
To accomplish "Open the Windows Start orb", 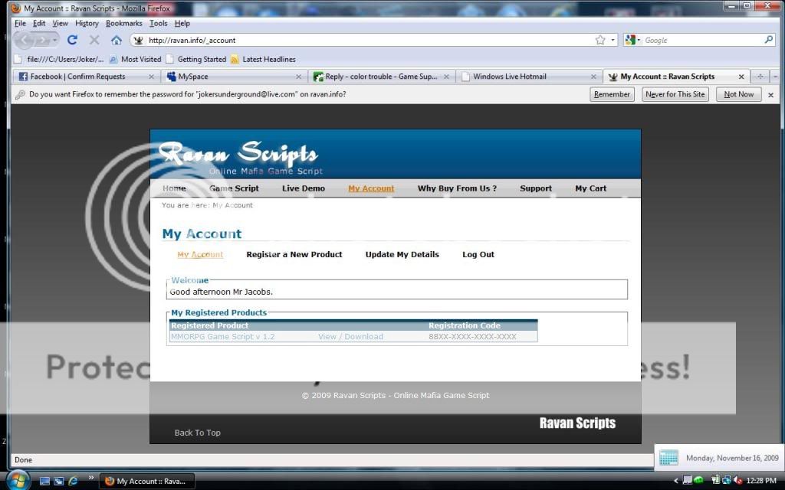I will click(x=17, y=480).
